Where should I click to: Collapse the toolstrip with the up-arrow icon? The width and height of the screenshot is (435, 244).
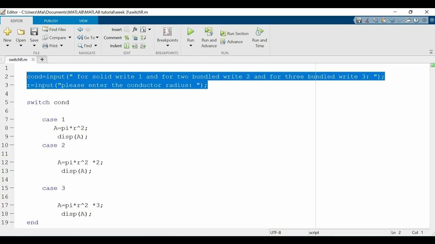click(x=431, y=52)
